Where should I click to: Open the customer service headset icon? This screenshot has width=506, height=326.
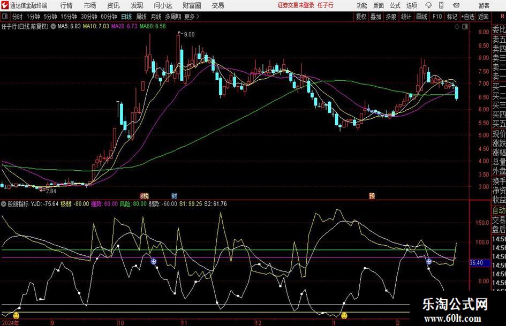coord(428,5)
